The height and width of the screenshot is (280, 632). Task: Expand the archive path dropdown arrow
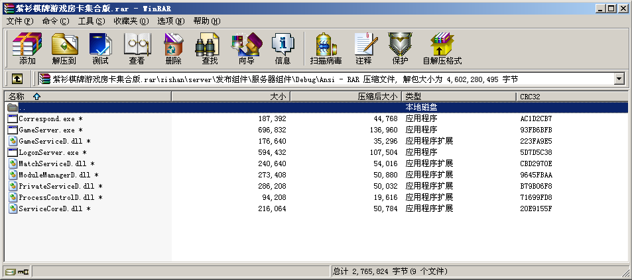(619, 79)
